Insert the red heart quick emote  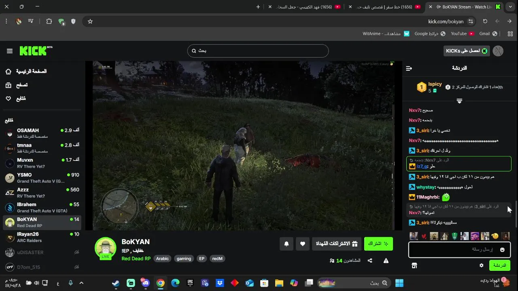pyautogui.click(x=424, y=236)
